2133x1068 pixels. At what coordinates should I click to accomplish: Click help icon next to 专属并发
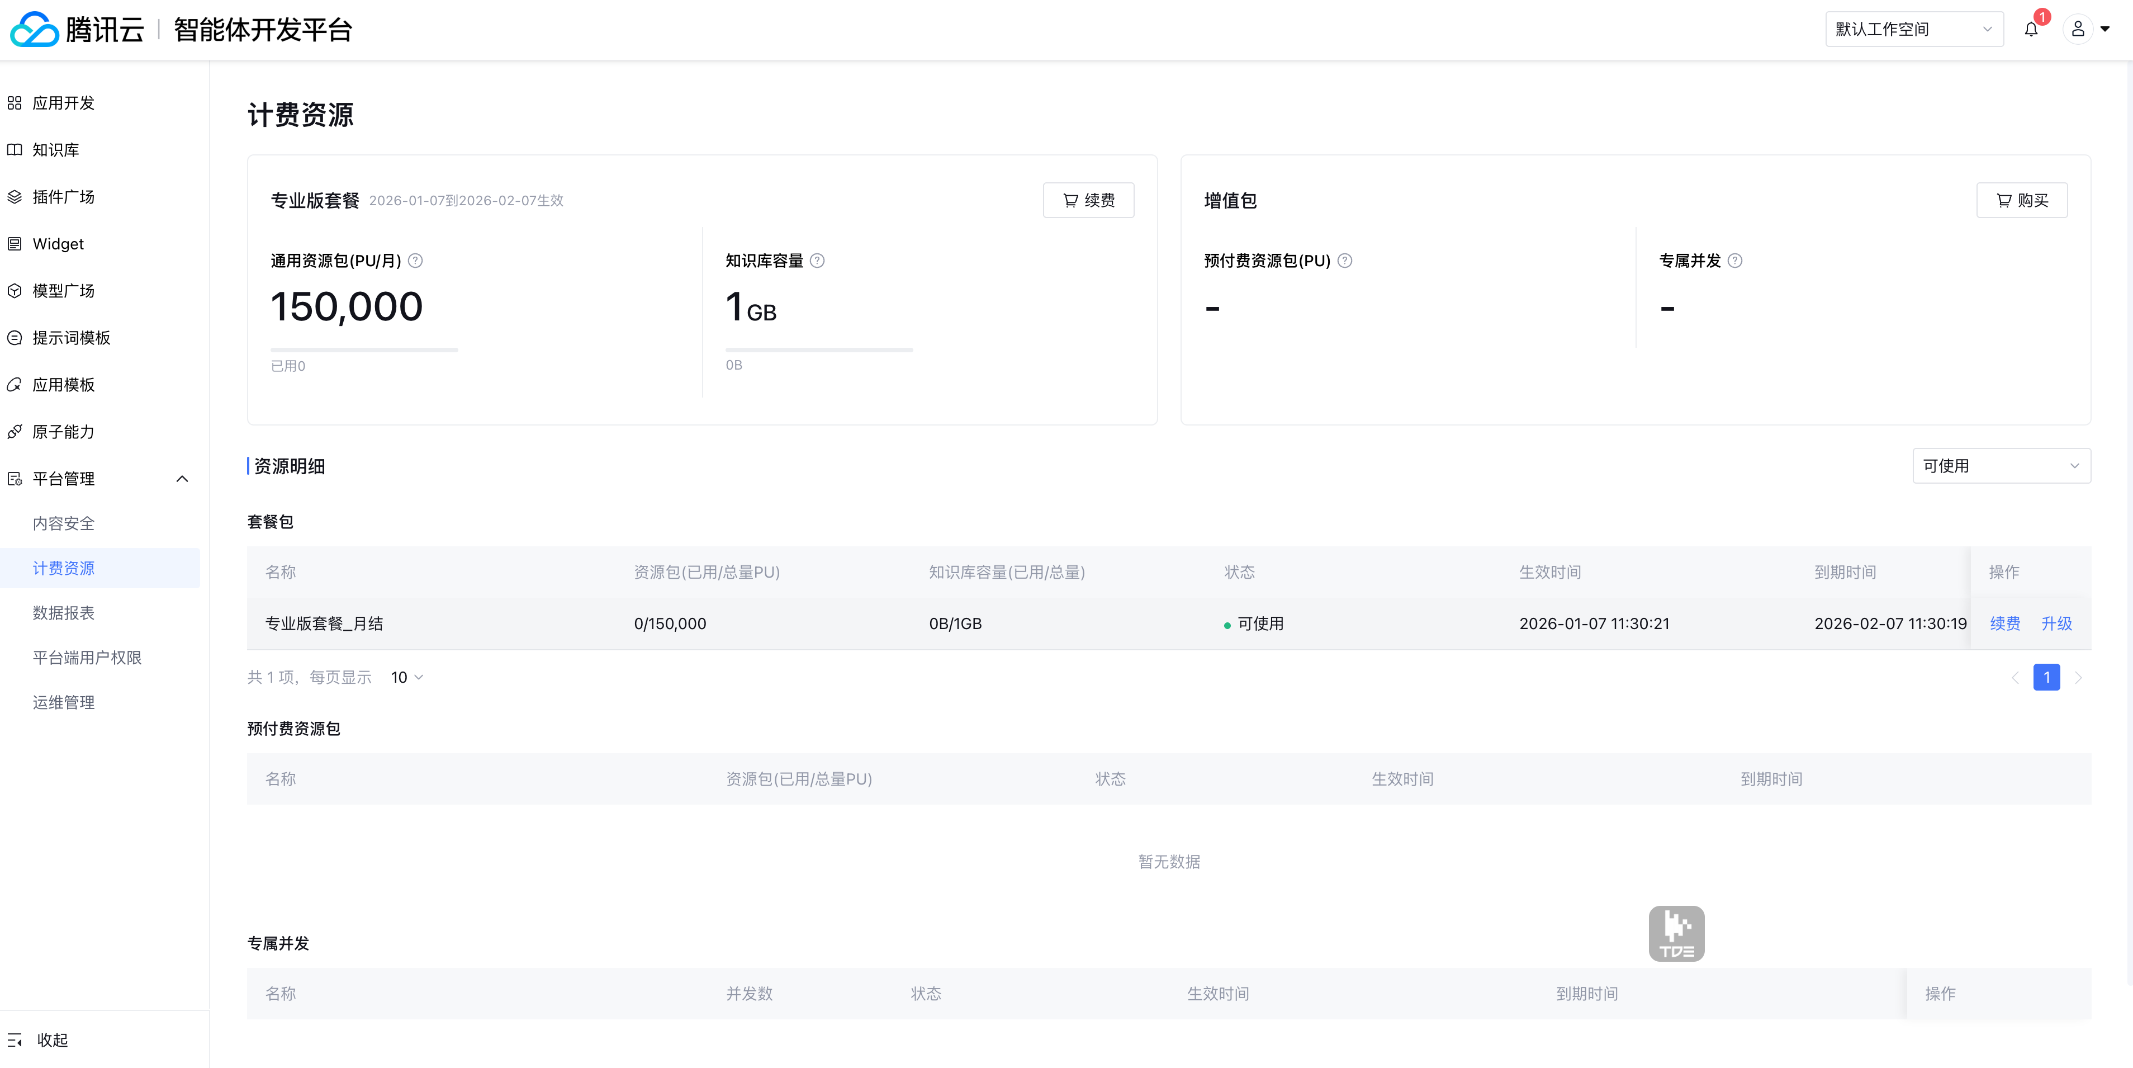point(1734,261)
